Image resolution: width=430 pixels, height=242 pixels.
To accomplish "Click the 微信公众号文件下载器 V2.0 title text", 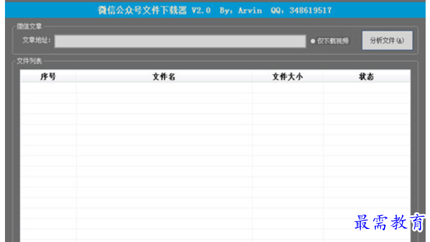I will point(154,11).
